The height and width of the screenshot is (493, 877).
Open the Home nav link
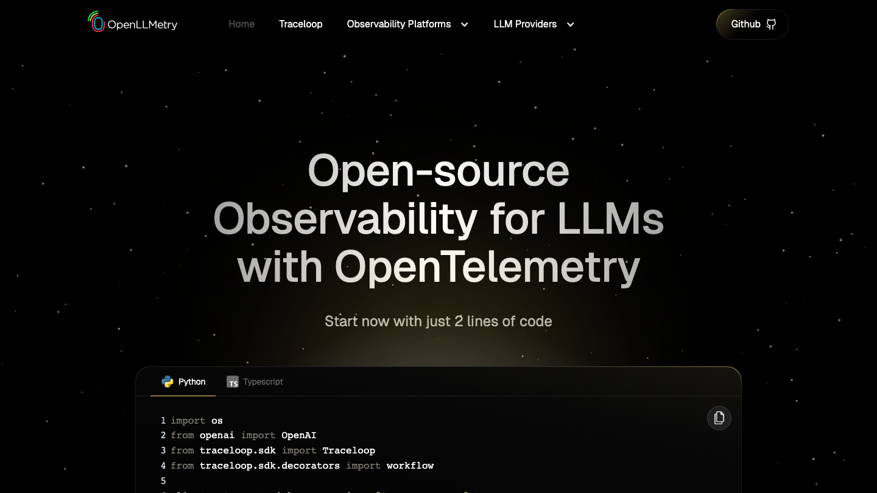242,24
